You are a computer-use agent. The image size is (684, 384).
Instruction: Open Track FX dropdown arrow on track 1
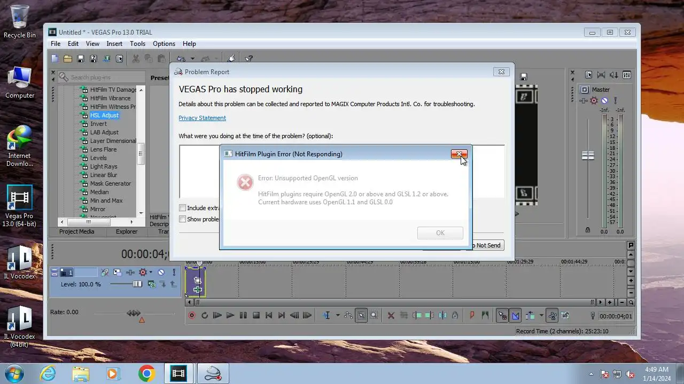(151, 272)
